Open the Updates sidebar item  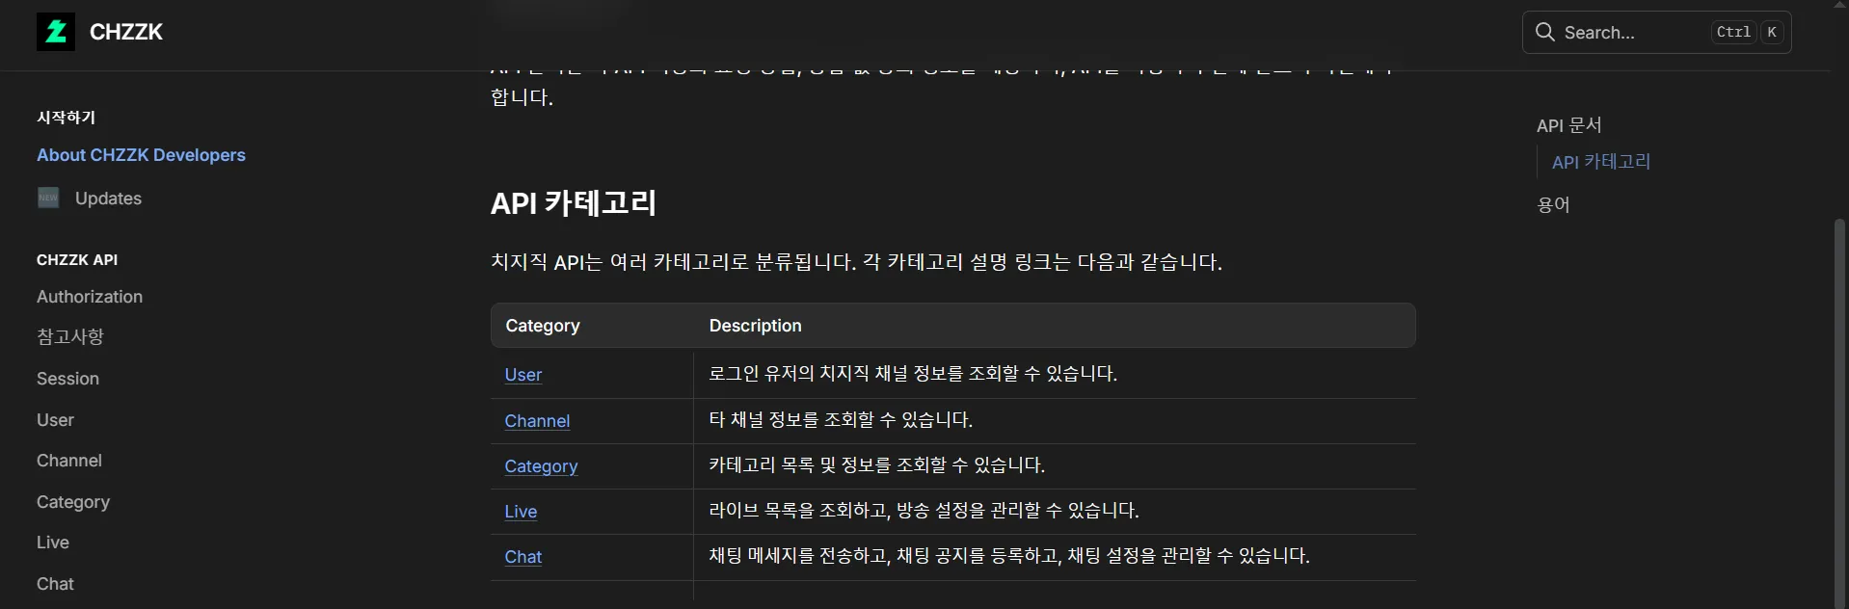pos(108,199)
